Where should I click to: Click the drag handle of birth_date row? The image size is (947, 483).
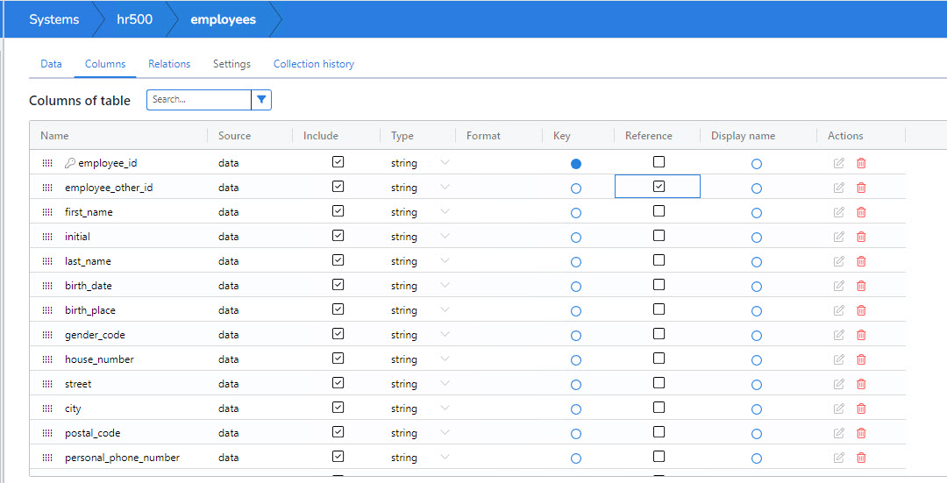pos(47,286)
